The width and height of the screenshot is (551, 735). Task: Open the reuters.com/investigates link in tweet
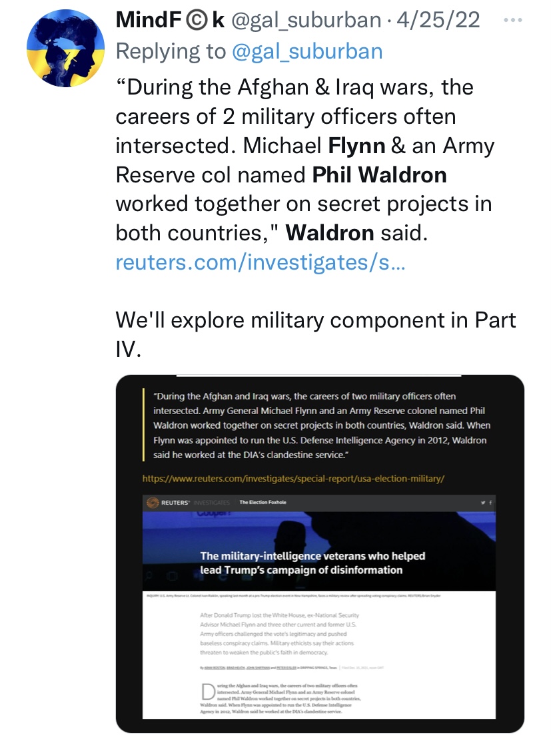point(260,262)
